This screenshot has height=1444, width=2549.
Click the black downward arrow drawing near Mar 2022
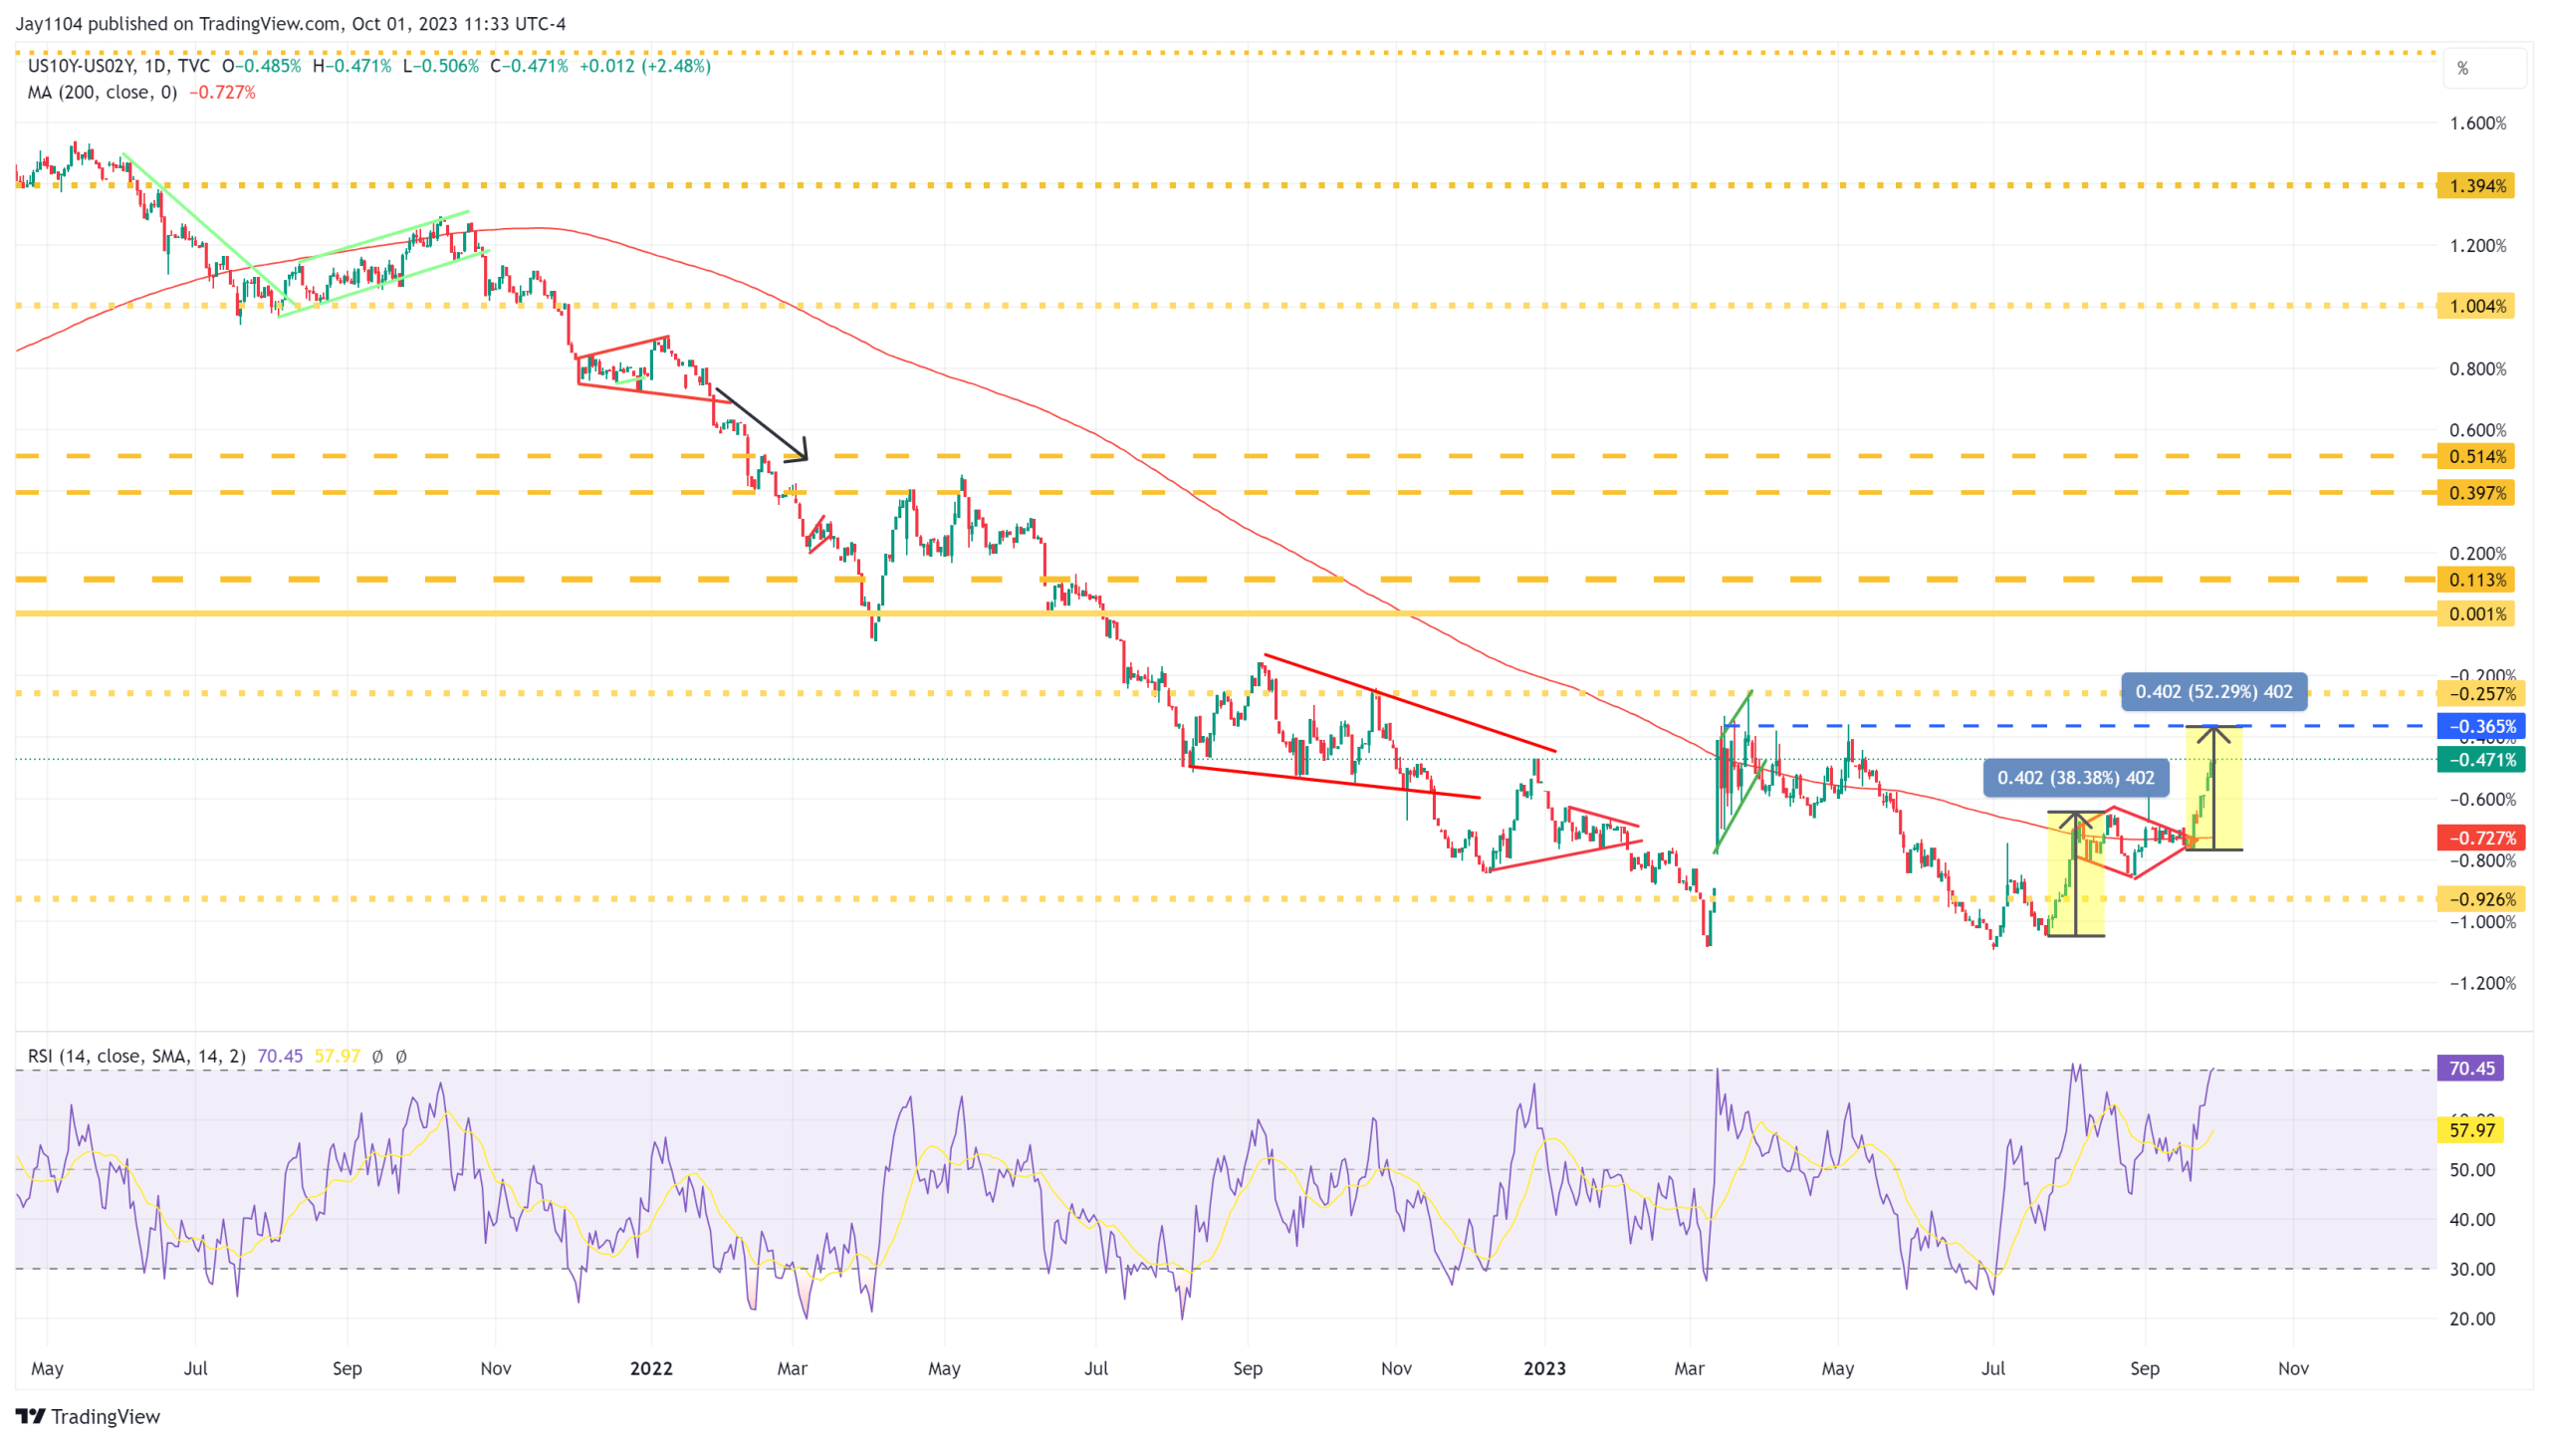(762, 424)
